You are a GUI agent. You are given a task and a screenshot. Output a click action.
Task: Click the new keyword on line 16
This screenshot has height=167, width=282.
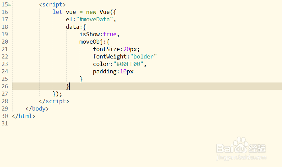pyautogui.click(x=91, y=12)
